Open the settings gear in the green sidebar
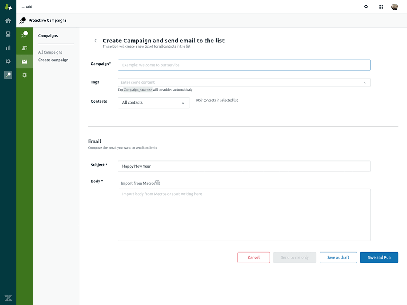The image size is (407, 305). coord(24,75)
